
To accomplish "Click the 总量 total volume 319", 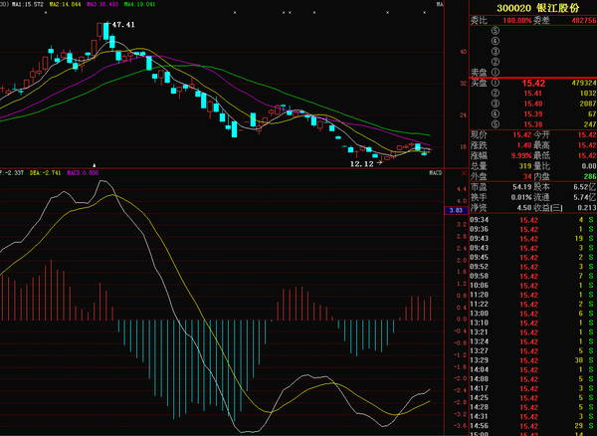I will click(525, 166).
